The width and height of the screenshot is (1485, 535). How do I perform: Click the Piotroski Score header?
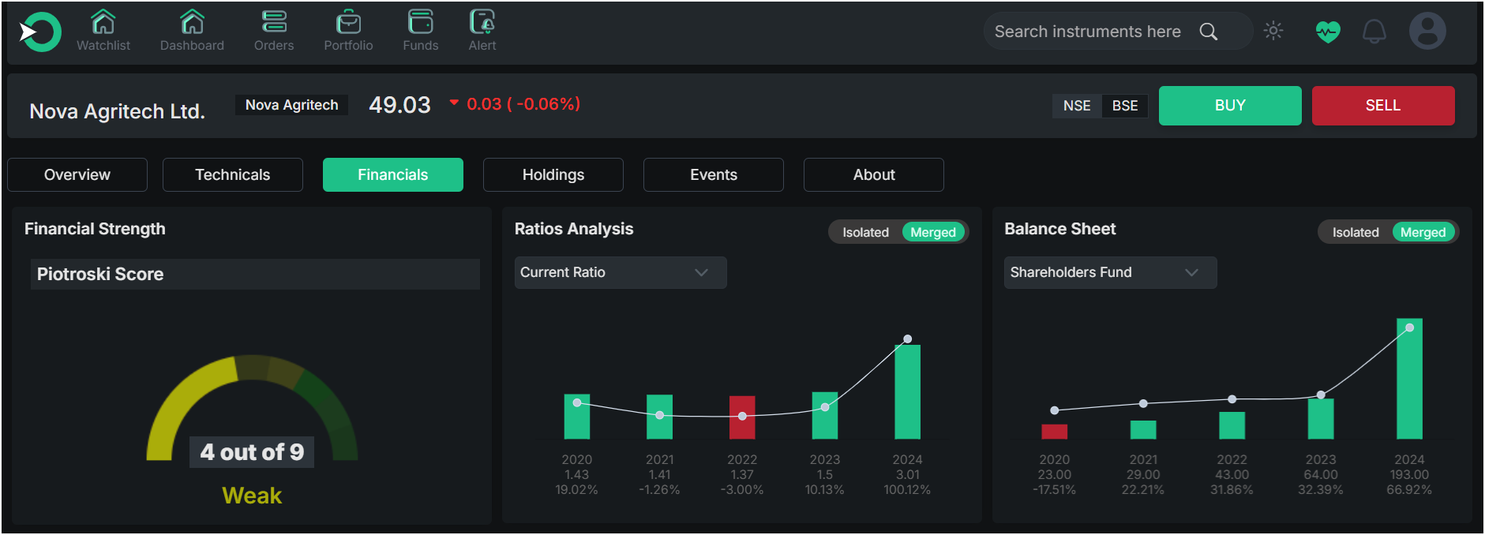pyautogui.click(x=255, y=274)
